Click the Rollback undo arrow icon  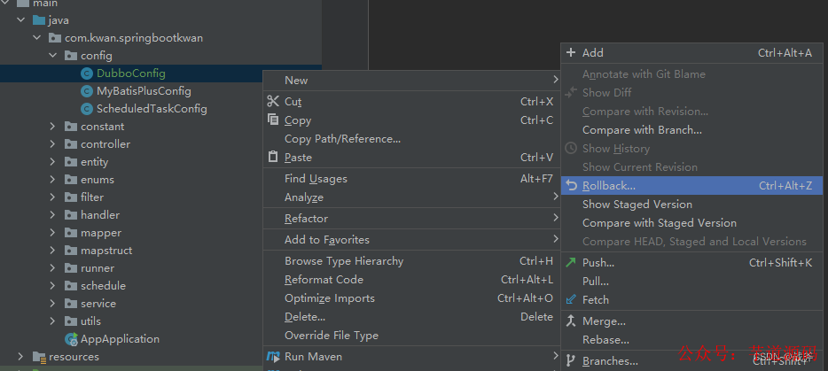[x=571, y=185]
